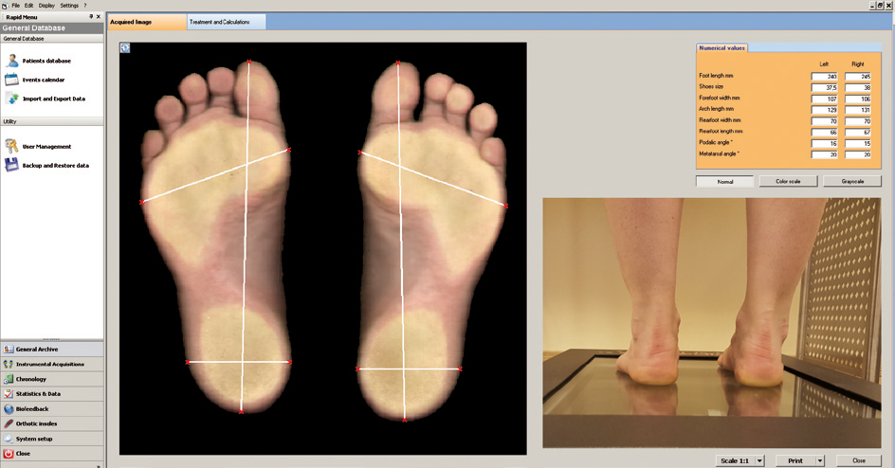Open the Statistics & Data section
The width and height of the screenshot is (895, 468).
[x=38, y=393]
